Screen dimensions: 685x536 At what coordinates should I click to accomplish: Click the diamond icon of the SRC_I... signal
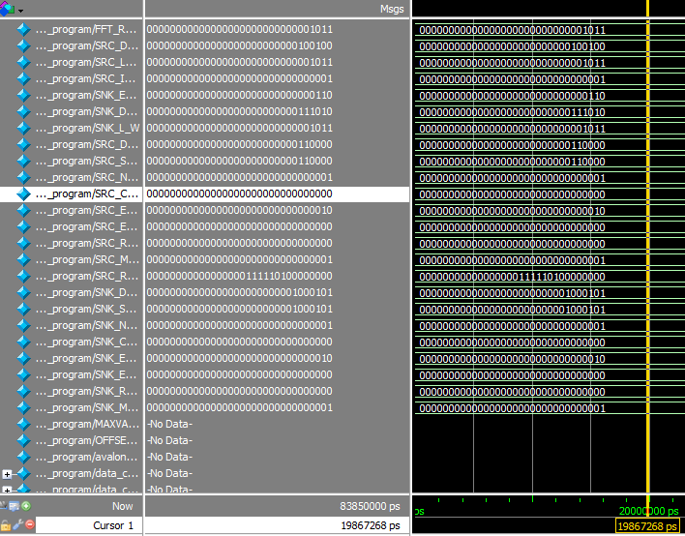click(23, 78)
